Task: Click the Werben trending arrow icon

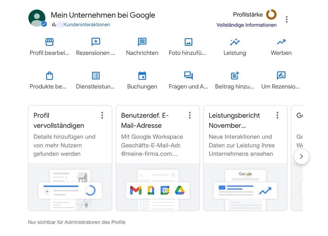Action: (x=281, y=42)
